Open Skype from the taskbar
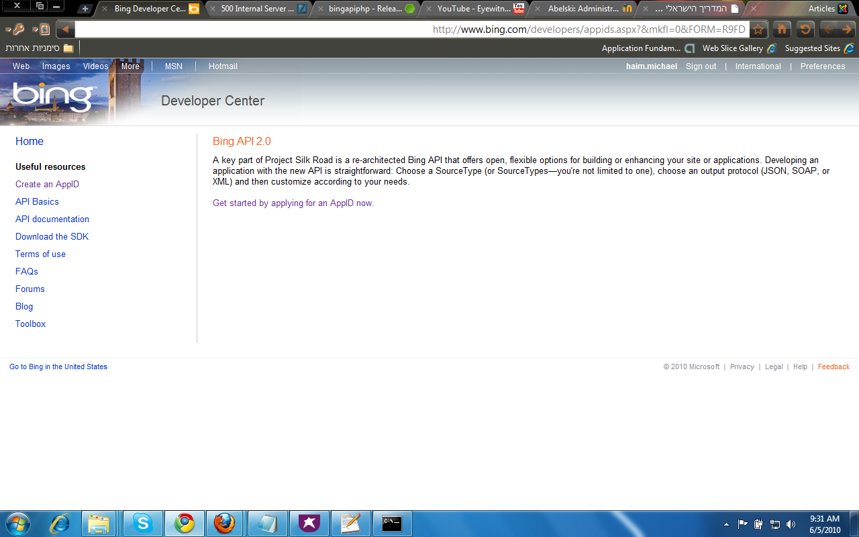The width and height of the screenshot is (859, 537). tap(142, 524)
